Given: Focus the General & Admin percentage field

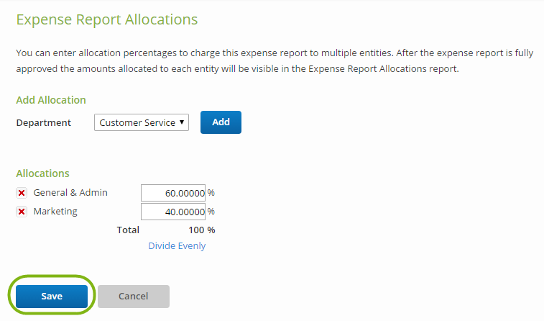Looking at the screenshot, I should coord(173,193).
